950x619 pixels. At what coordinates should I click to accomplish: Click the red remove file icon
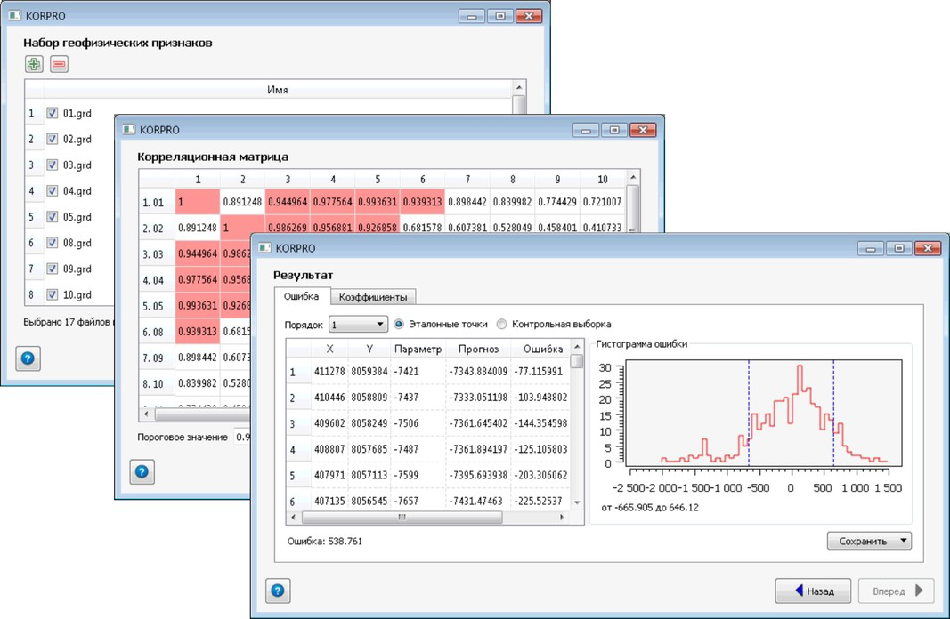click(59, 64)
